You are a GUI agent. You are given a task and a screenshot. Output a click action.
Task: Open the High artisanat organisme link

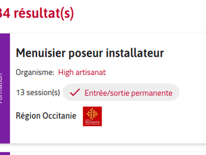(x=82, y=72)
